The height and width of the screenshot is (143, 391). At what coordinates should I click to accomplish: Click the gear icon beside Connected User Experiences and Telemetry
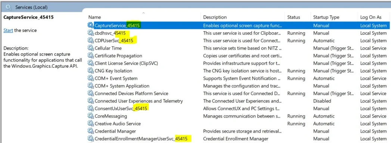point(90,101)
